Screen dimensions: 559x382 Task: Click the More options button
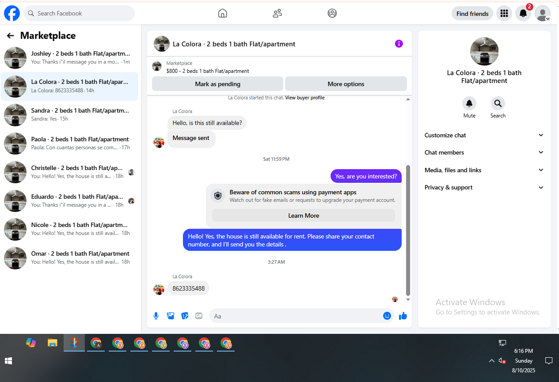[x=346, y=84]
